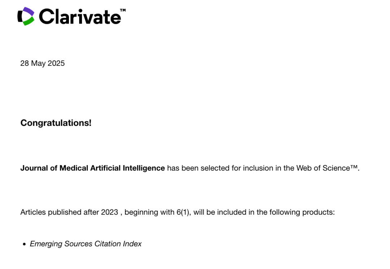Click the green segment of Clarivate logo
Viewport: 390px width, 269px height.
(29, 21)
